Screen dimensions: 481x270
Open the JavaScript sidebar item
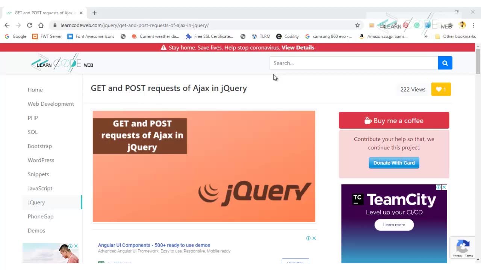coord(40,188)
